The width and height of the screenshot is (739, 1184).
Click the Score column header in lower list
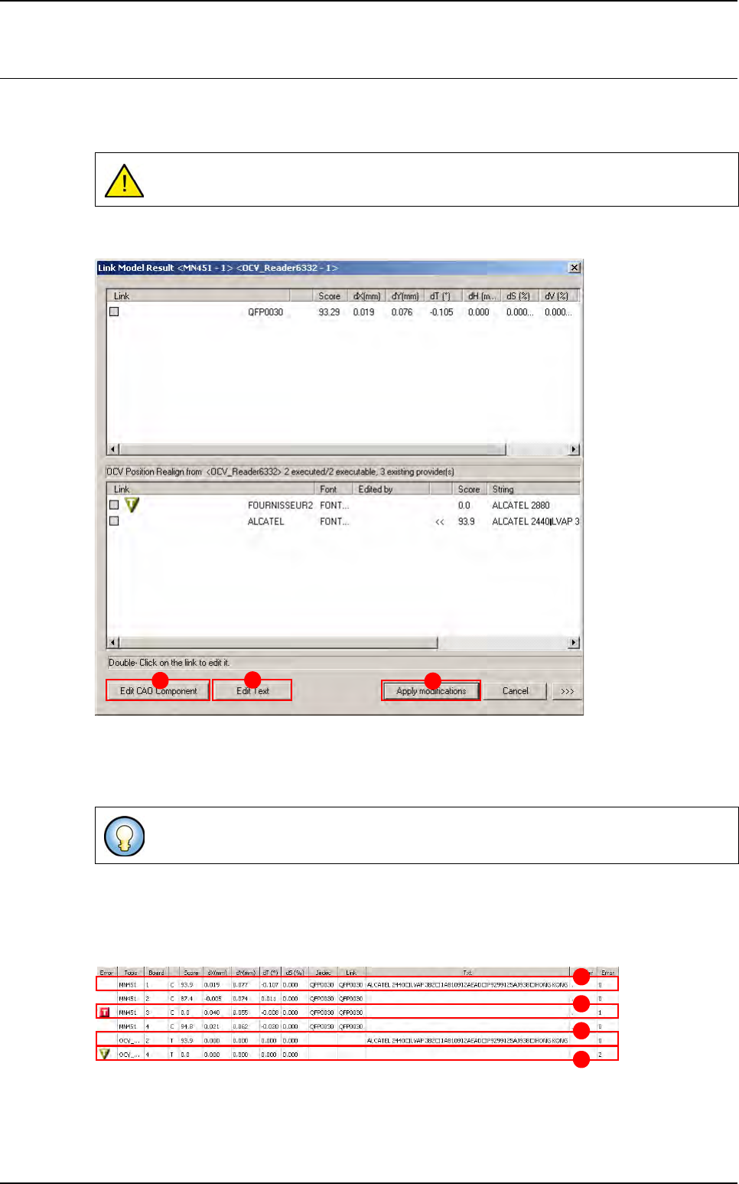pos(468,489)
